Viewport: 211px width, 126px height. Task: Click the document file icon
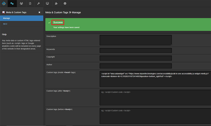click(x=30, y=3)
